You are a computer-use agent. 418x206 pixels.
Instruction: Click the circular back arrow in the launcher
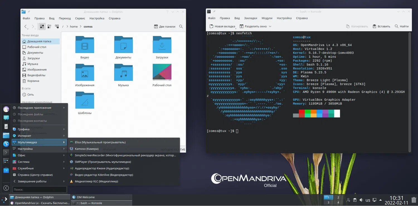click(x=6, y=188)
